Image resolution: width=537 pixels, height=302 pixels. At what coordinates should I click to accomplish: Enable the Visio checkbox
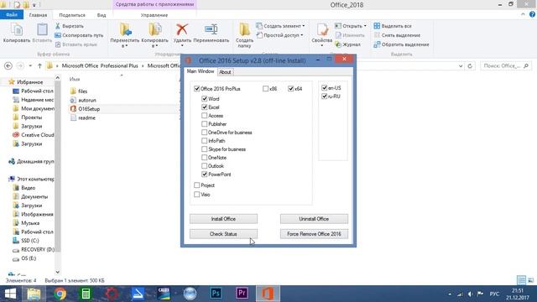click(x=196, y=195)
